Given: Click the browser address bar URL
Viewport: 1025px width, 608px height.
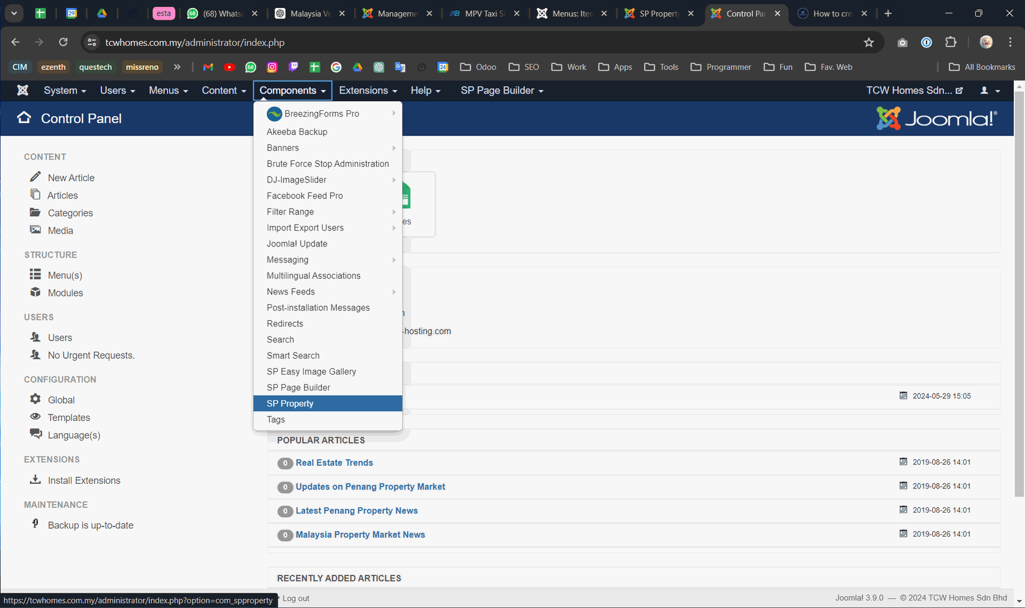Looking at the screenshot, I should coord(195,42).
